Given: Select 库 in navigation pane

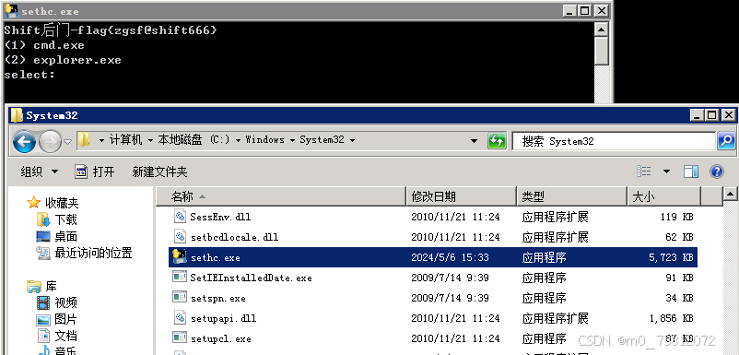Looking at the screenshot, I should [x=51, y=286].
